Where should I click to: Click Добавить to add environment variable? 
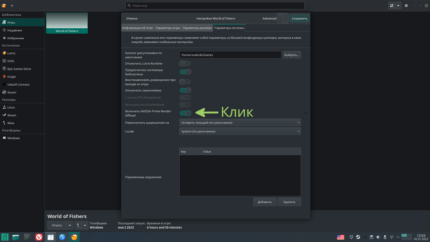click(x=265, y=202)
